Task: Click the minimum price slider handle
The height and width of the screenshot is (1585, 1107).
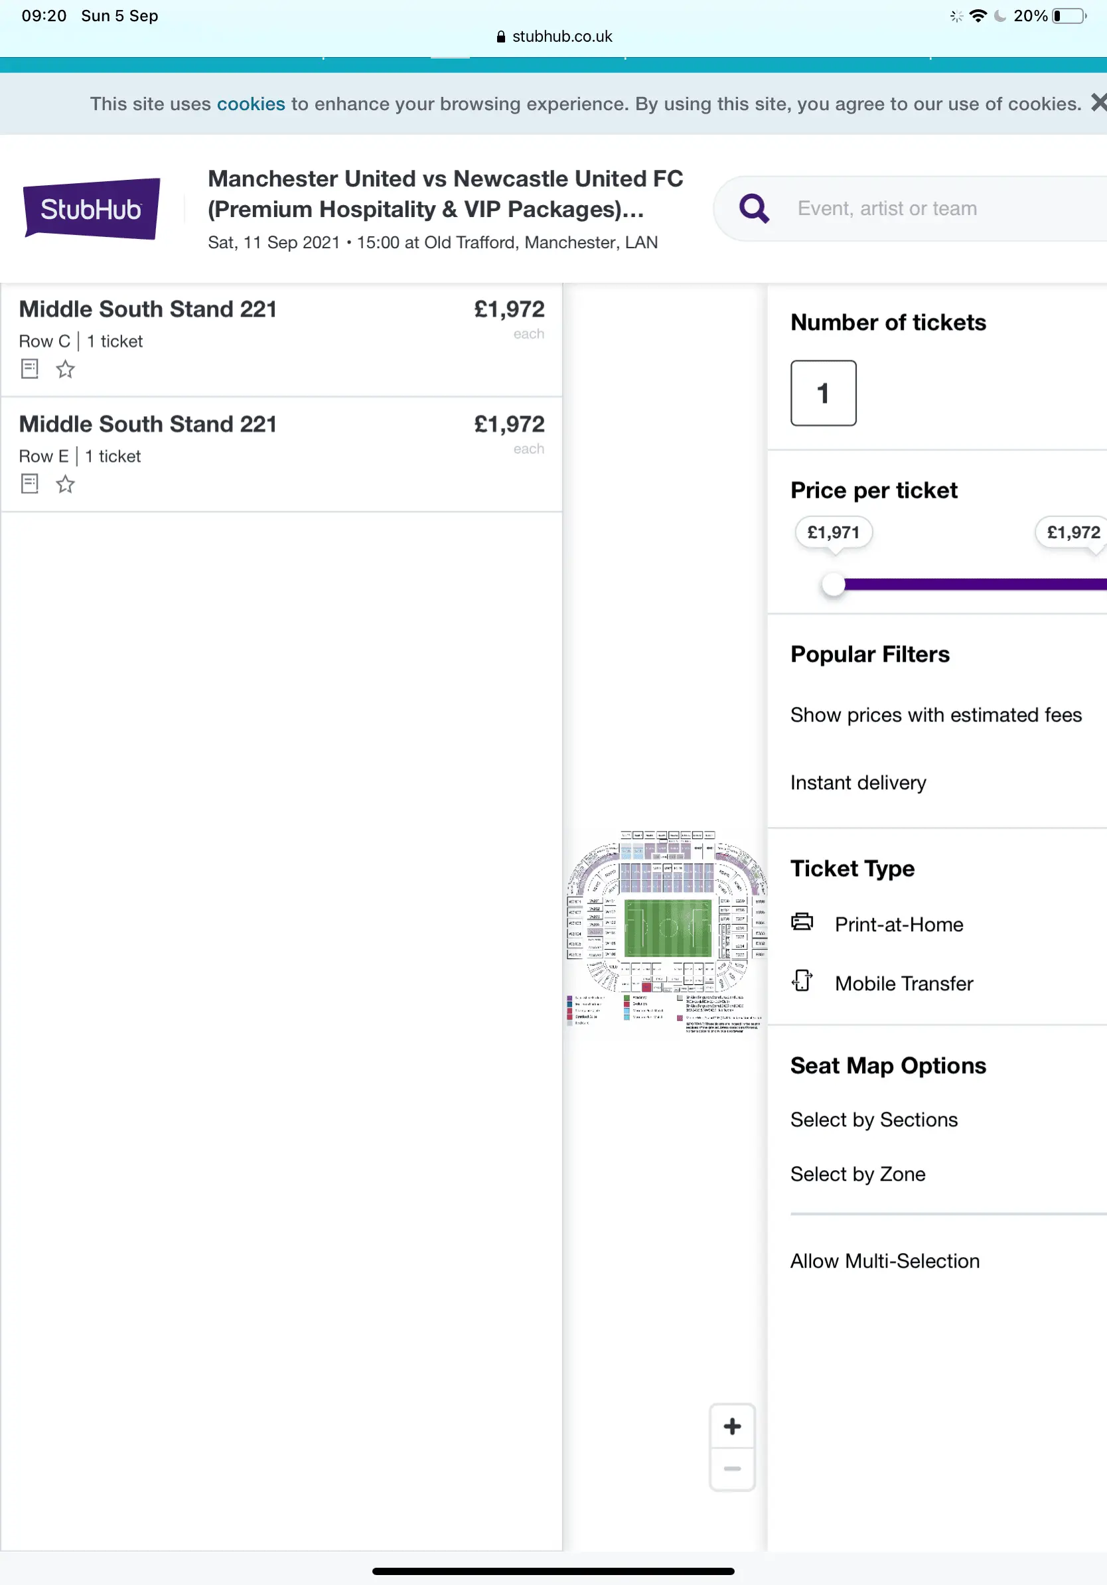Action: [834, 585]
